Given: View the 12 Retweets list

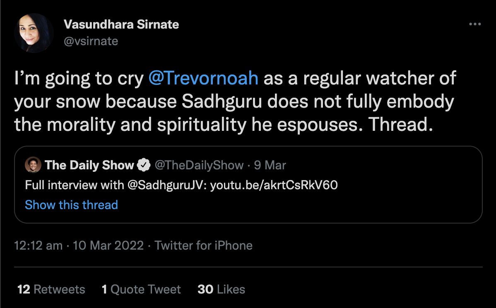Looking at the screenshot, I should 51,289.
